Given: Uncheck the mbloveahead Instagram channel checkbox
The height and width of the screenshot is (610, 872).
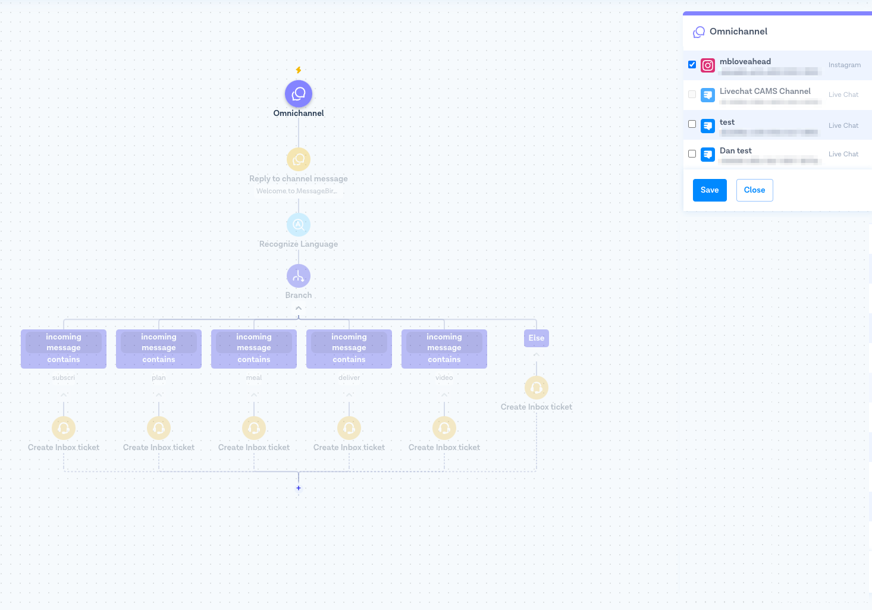Looking at the screenshot, I should [x=692, y=65].
